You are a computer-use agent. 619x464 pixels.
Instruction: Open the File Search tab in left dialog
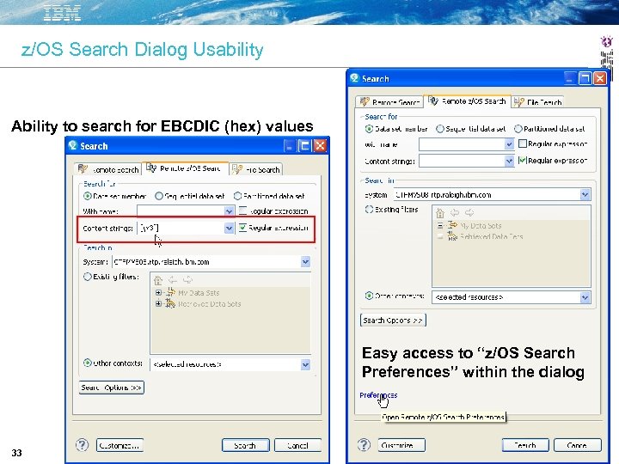(256, 169)
